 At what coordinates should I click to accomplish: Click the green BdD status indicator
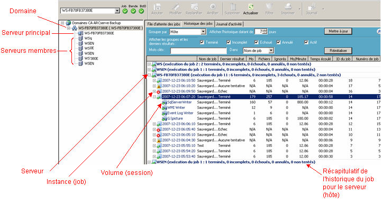point(141,11)
